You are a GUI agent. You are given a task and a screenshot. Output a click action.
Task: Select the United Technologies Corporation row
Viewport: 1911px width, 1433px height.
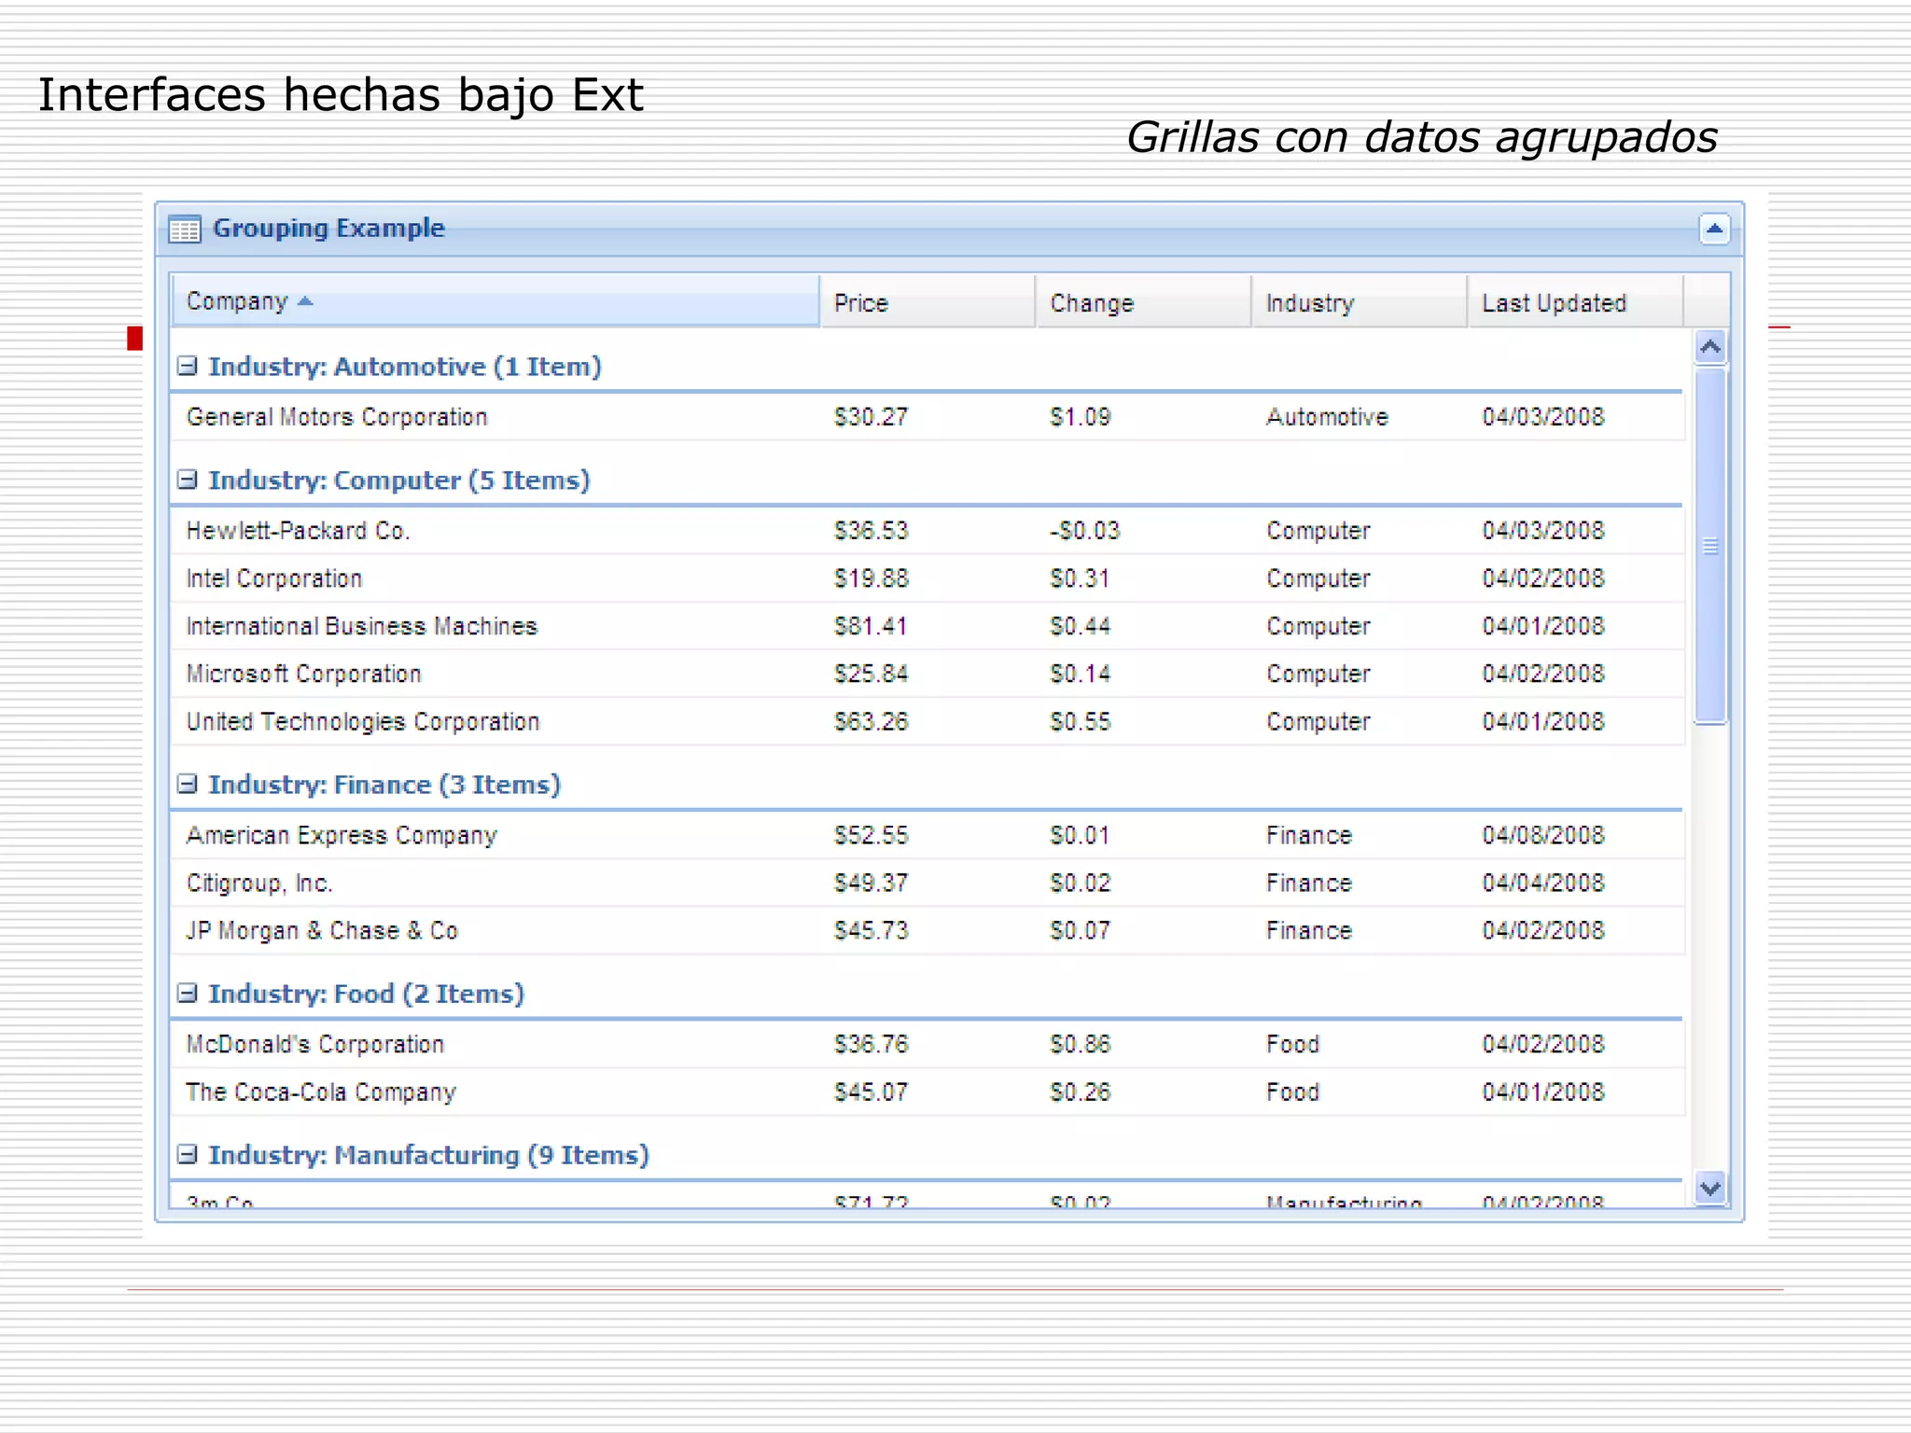928,721
